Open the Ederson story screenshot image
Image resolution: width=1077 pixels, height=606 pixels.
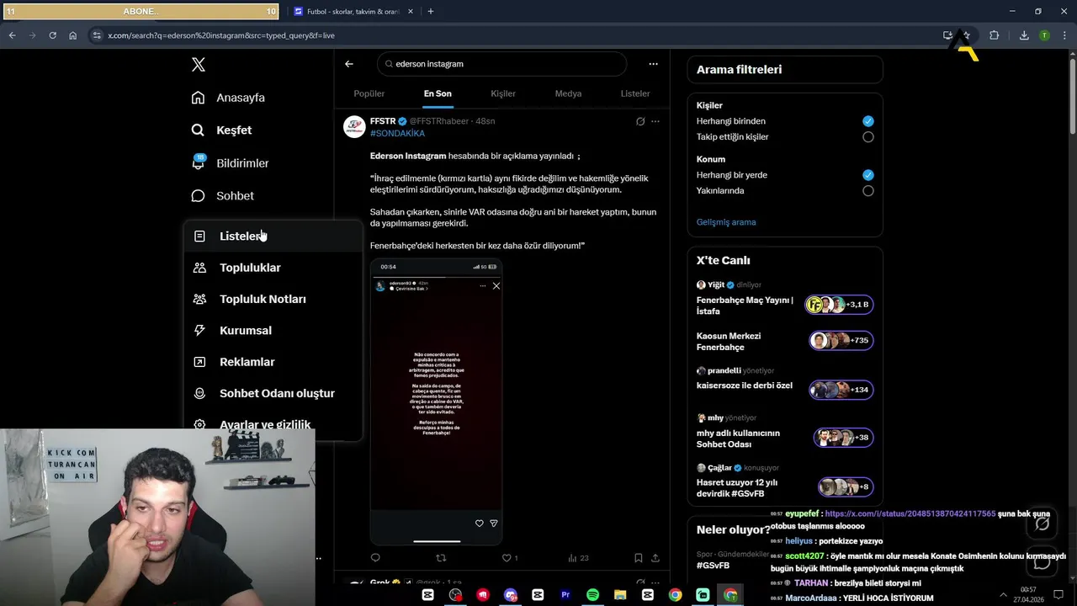(x=436, y=401)
